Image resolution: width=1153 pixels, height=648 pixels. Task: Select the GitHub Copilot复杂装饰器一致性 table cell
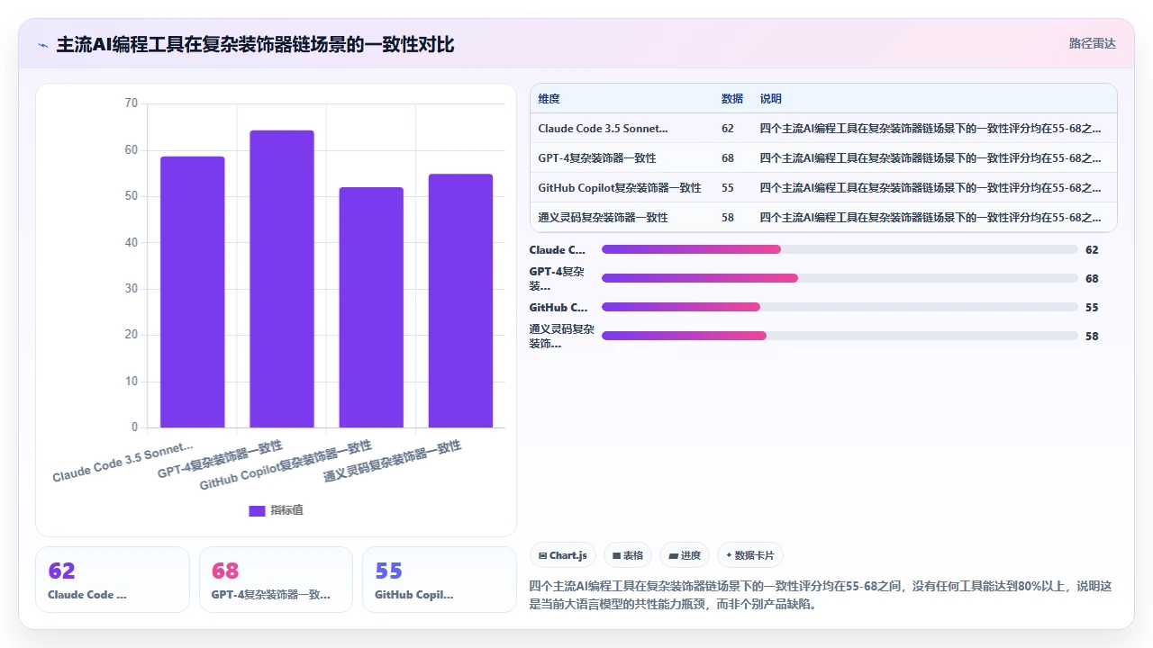tap(620, 188)
